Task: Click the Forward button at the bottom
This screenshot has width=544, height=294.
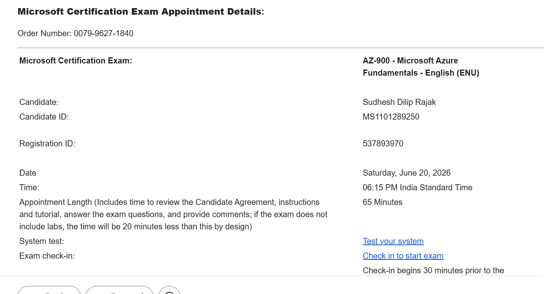Action: (x=119, y=290)
